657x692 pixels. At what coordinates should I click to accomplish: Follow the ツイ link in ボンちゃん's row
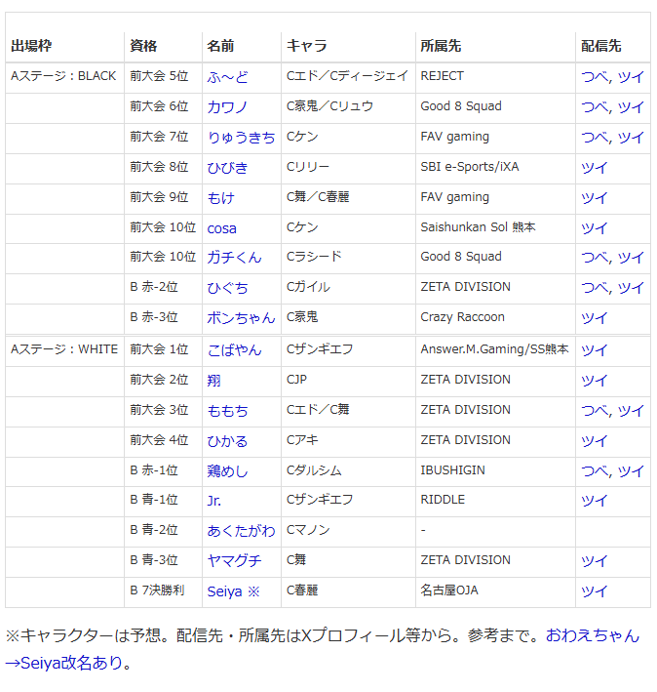594,318
